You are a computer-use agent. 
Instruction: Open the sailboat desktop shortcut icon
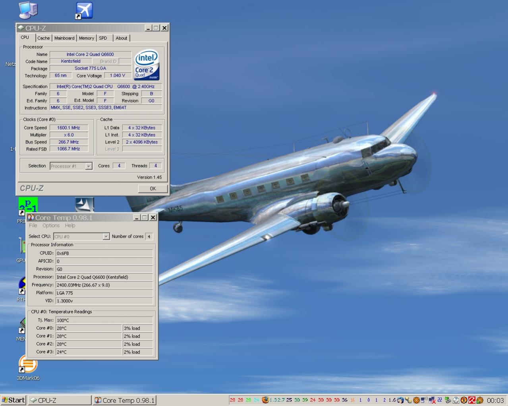[84, 205]
